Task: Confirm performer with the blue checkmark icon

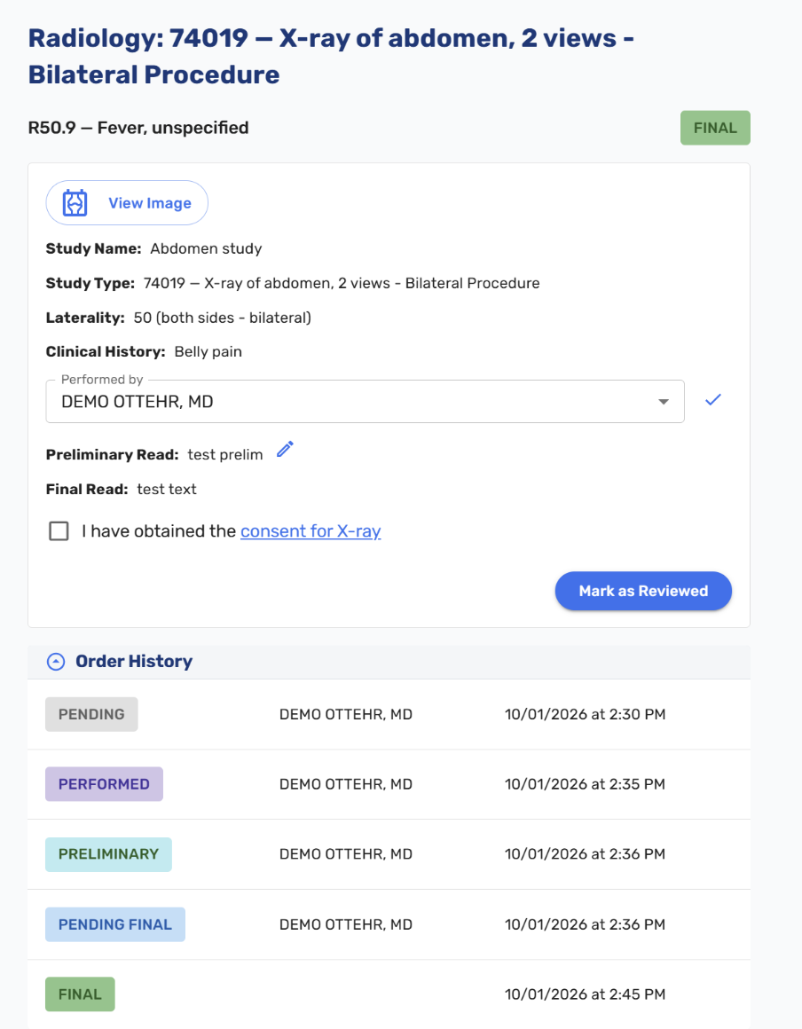Action: coord(712,400)
